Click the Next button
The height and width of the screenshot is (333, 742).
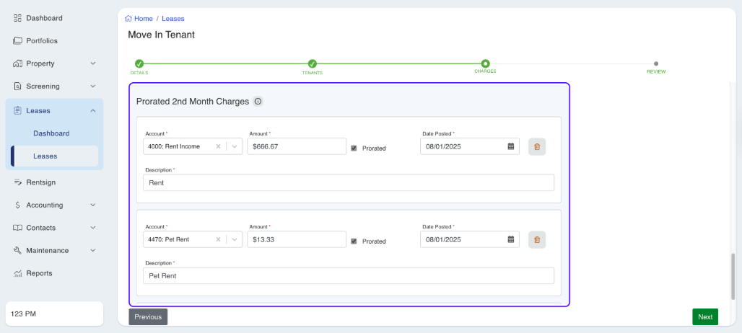point(704,316)
